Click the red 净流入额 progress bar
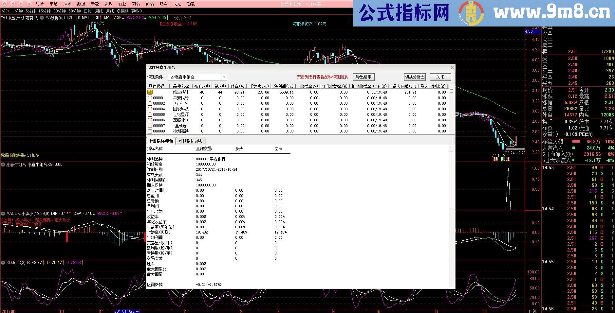615x313 pixels. point(576,142)
